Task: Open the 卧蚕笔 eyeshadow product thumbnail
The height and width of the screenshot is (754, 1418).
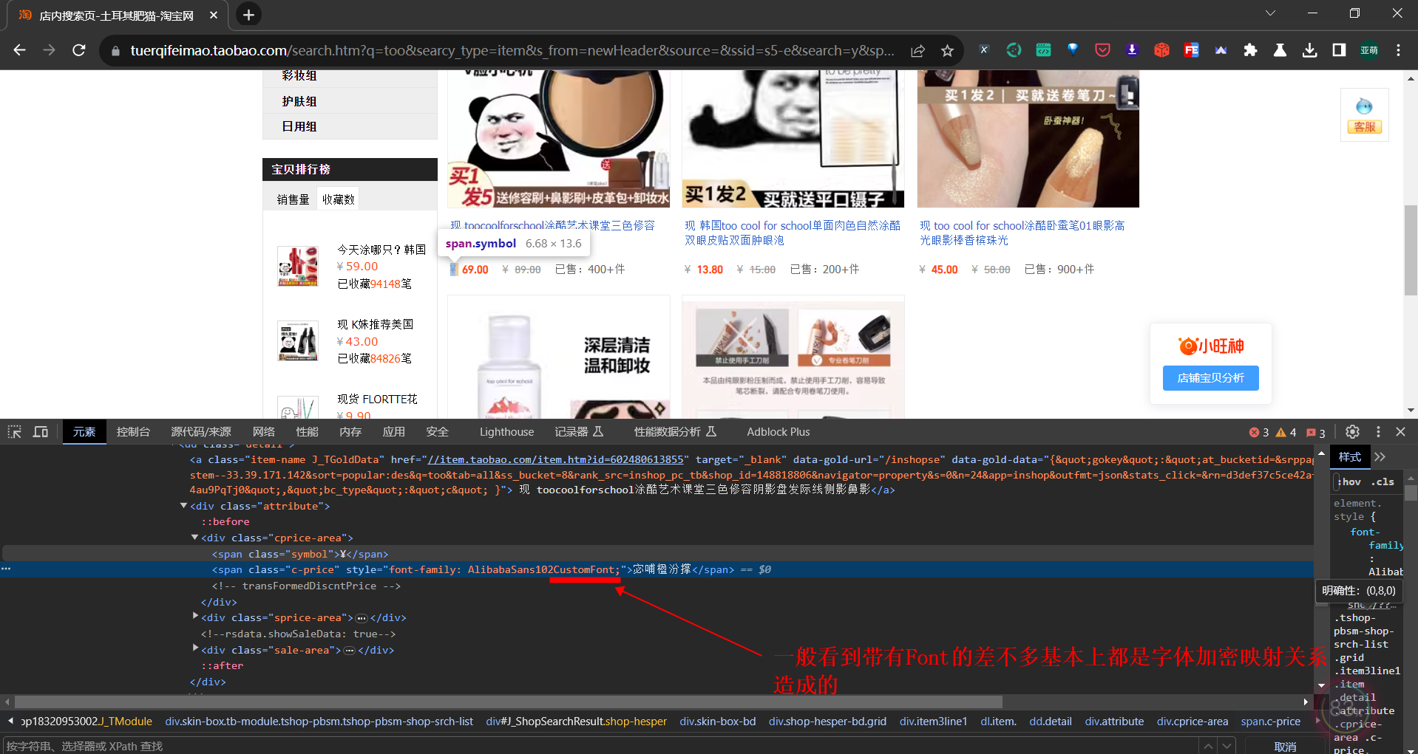Action: [1028, 139]
